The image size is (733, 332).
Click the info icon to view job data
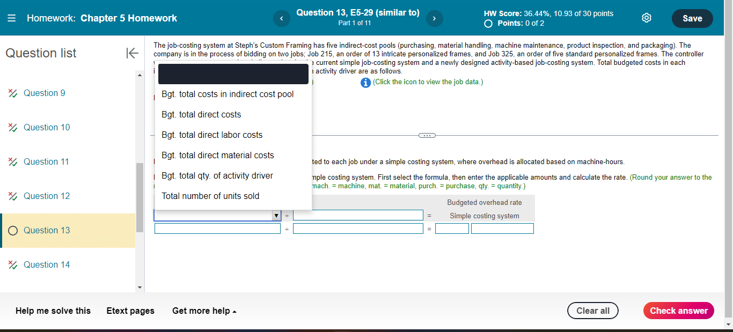tap(364, 82)
